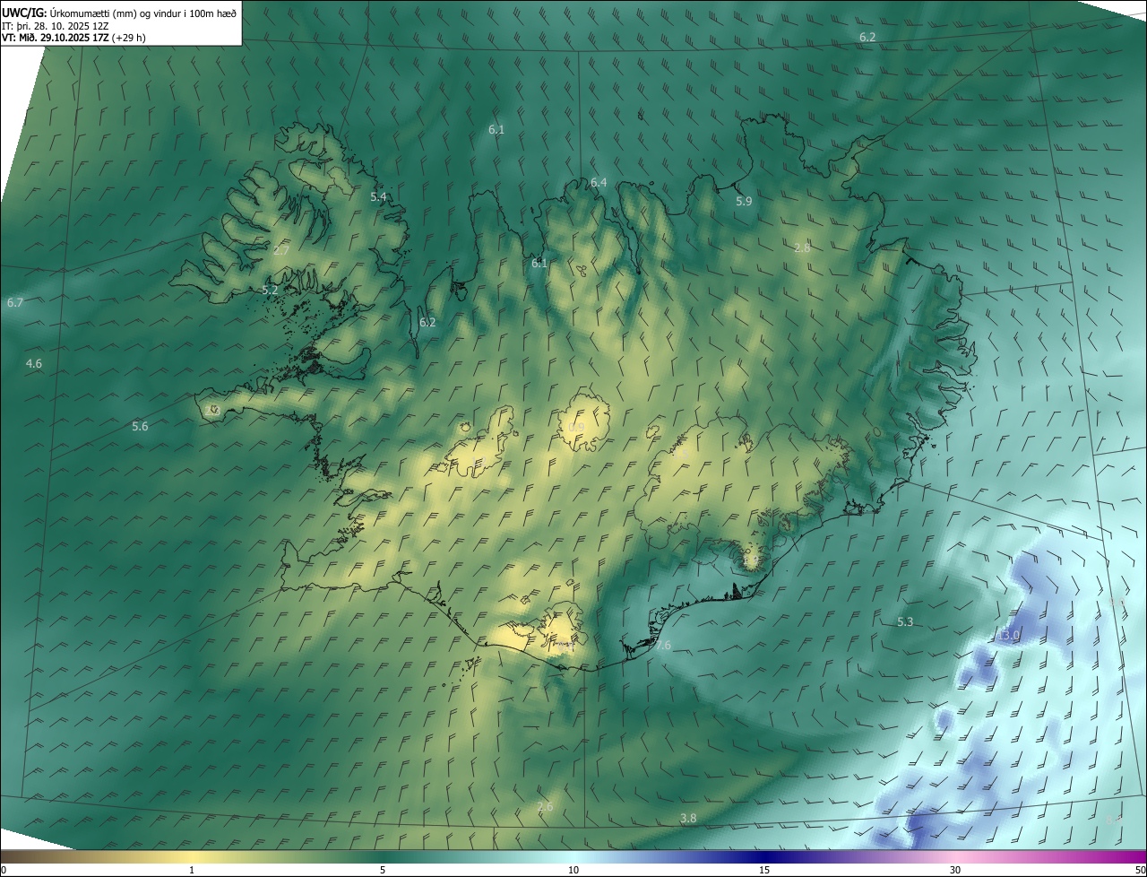Image resolution: width=1147 pixels, height=877 pixels.
Task: Click the 2.7 value label
Action: click(281, 251)
